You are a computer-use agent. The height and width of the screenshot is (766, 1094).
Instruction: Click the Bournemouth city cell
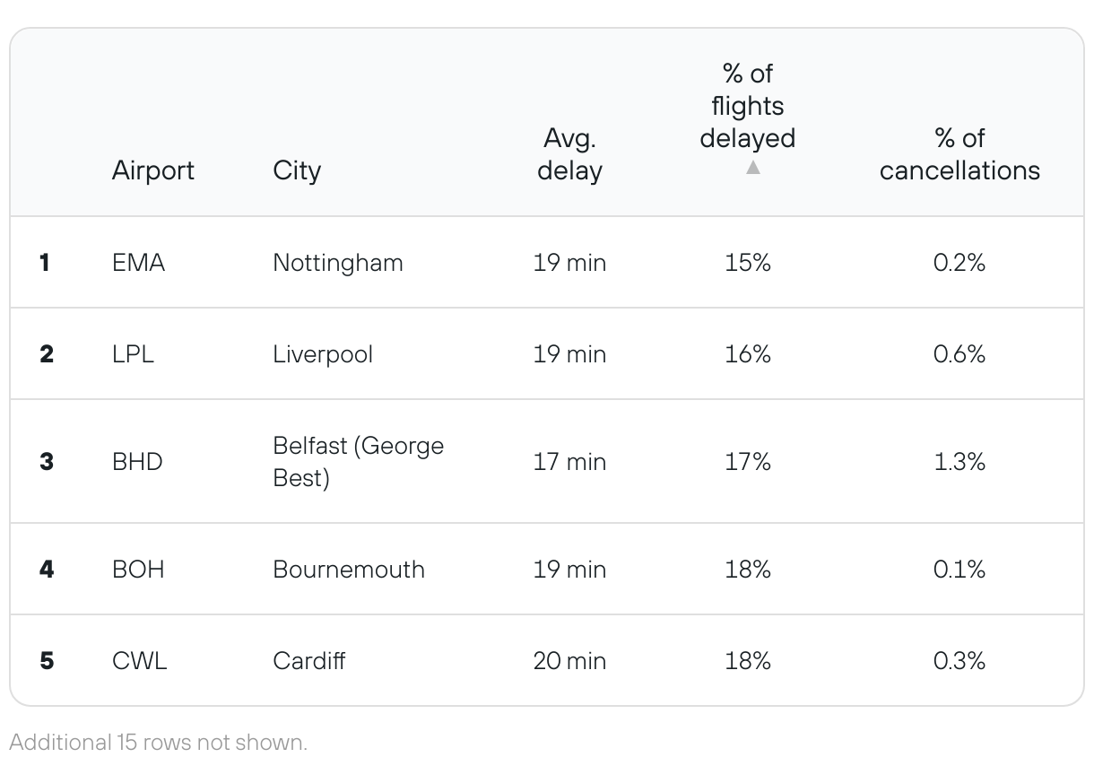pos(349,570)
